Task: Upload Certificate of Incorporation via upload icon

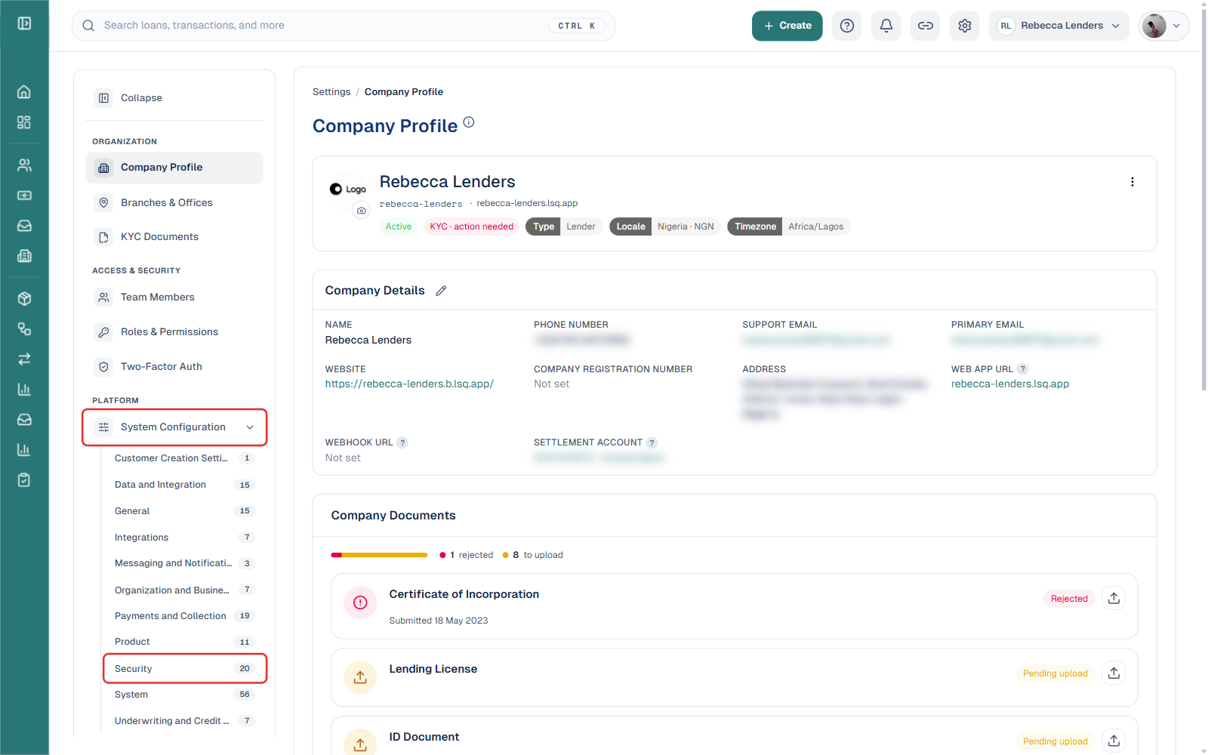Action: tap(1114, 599)
